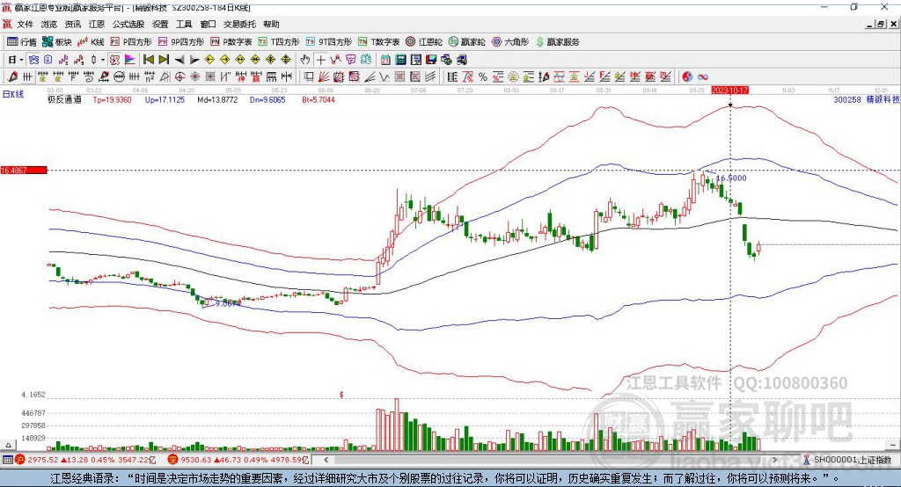The width and height of the screenshot is (901, 487).
Task: Click the Dn=9.6065 indicator value
Action: (x=267, y=100)
